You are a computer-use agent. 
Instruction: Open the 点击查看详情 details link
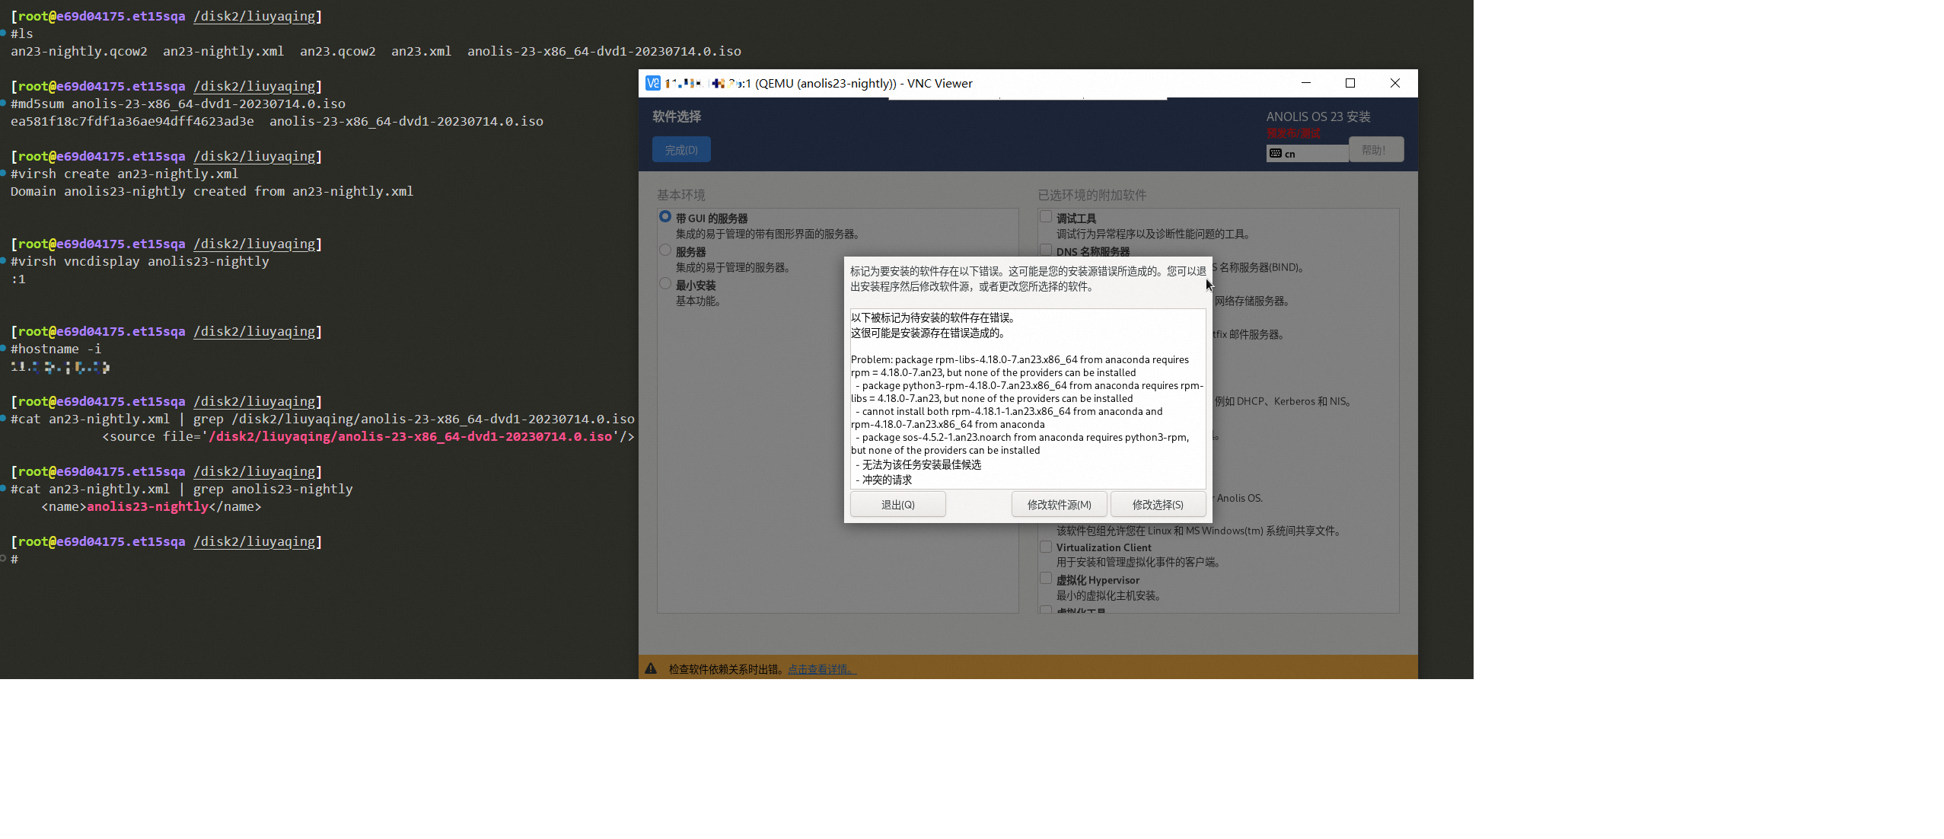click(821, 669)
